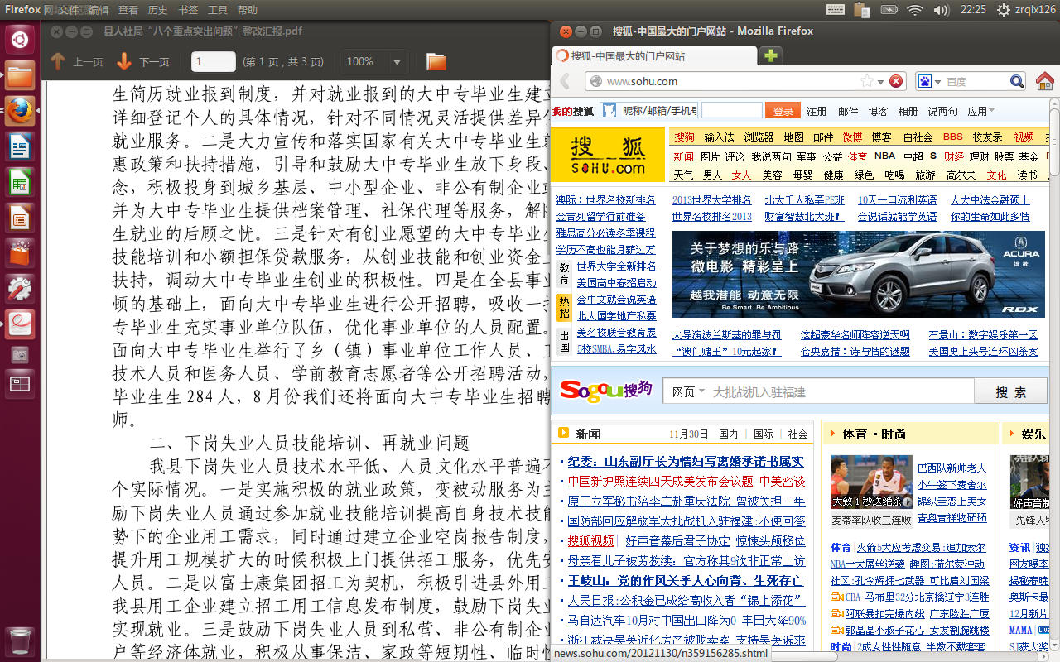Click the Firefox icon in the launcher
This screenshot has height=662, width=1060.
(20, 111)
